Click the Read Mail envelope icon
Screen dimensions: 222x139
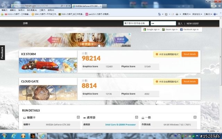click(173, 14)
